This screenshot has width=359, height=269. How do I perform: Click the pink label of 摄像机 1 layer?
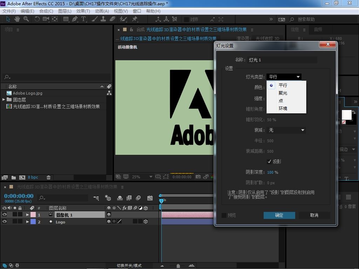(x=33, y=215)
